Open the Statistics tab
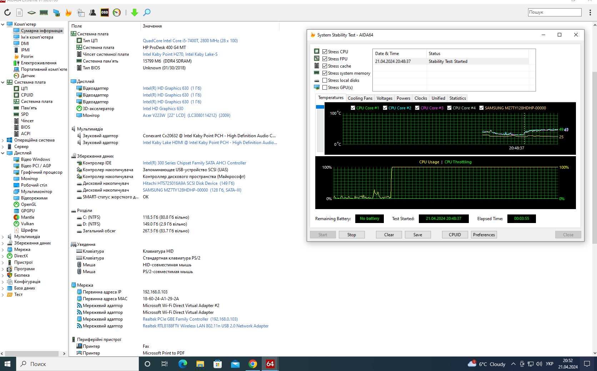Screen dimensions: 597x371 click(x=457, y=98)
